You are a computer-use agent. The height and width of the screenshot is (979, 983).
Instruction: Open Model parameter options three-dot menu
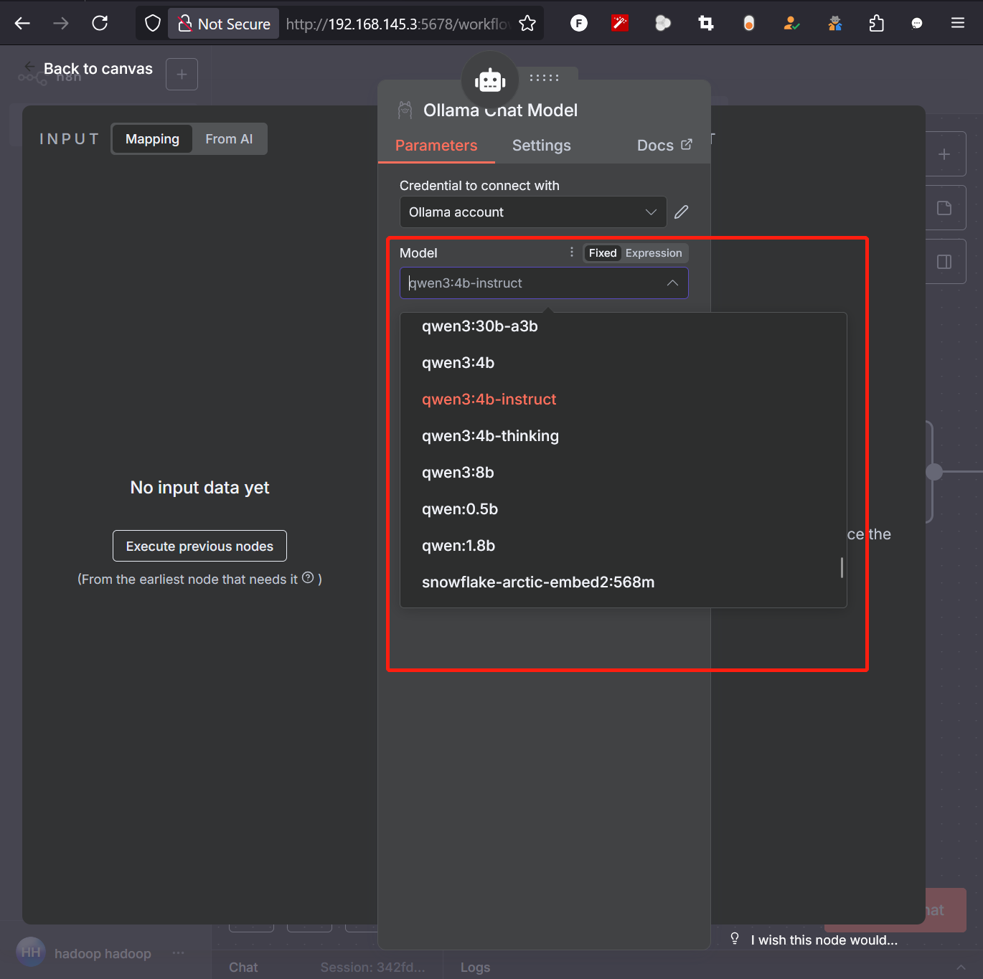pos(572,252)
